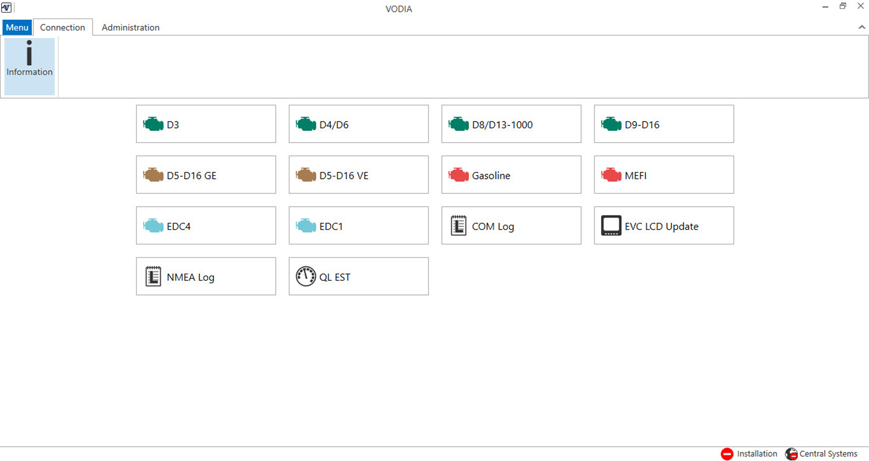
Task: Click the green D3 engine icon
Action: tap(153, 124)
